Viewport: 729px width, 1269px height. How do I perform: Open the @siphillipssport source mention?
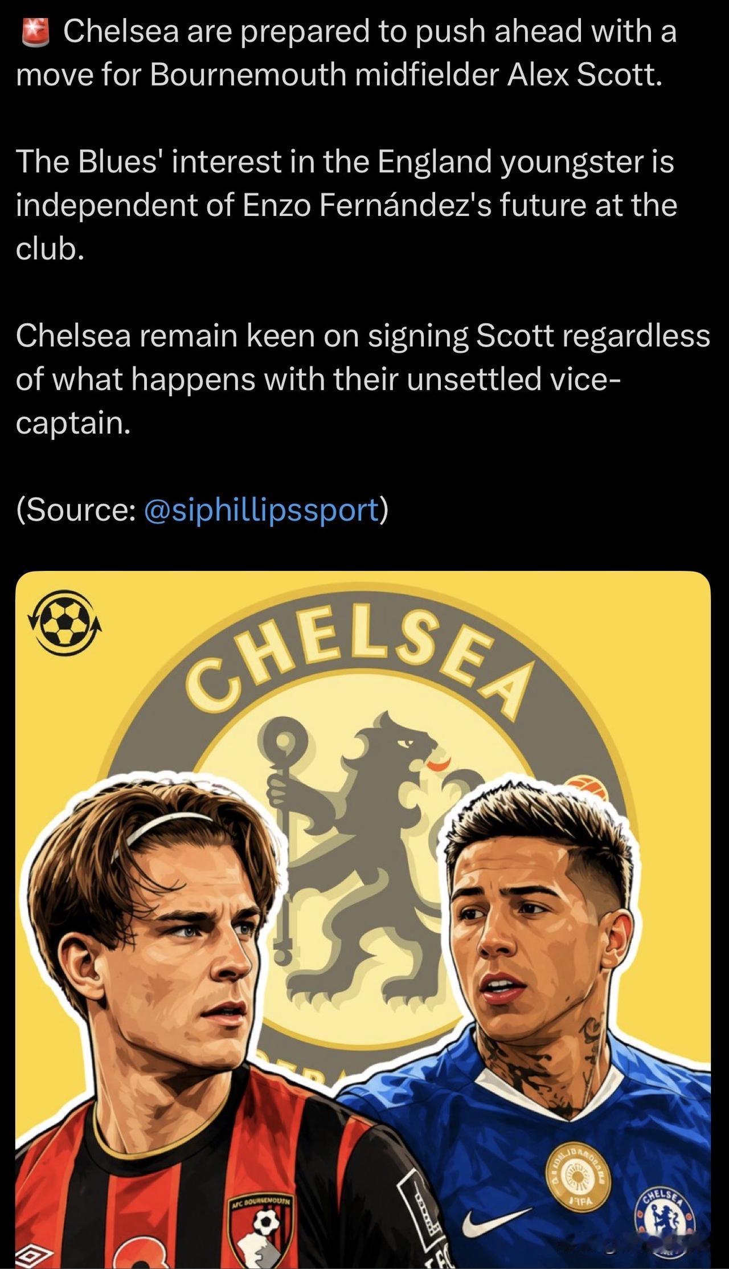(261, 509)
